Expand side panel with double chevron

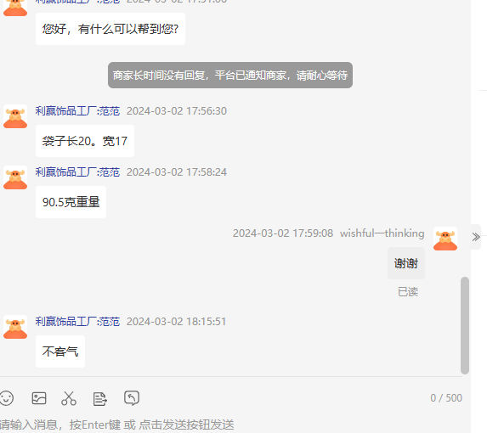pos(476,237)
